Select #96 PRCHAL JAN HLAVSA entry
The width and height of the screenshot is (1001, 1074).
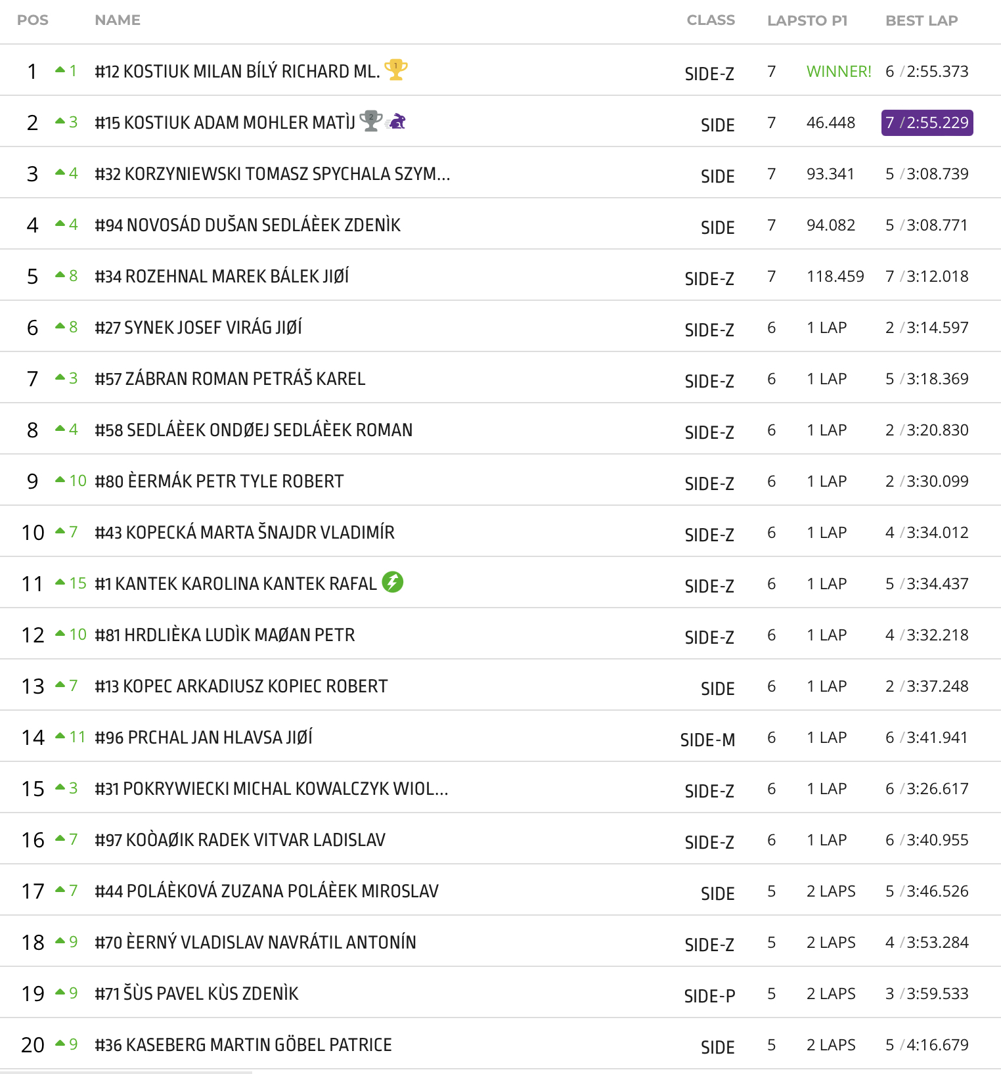tap(204, 737)
